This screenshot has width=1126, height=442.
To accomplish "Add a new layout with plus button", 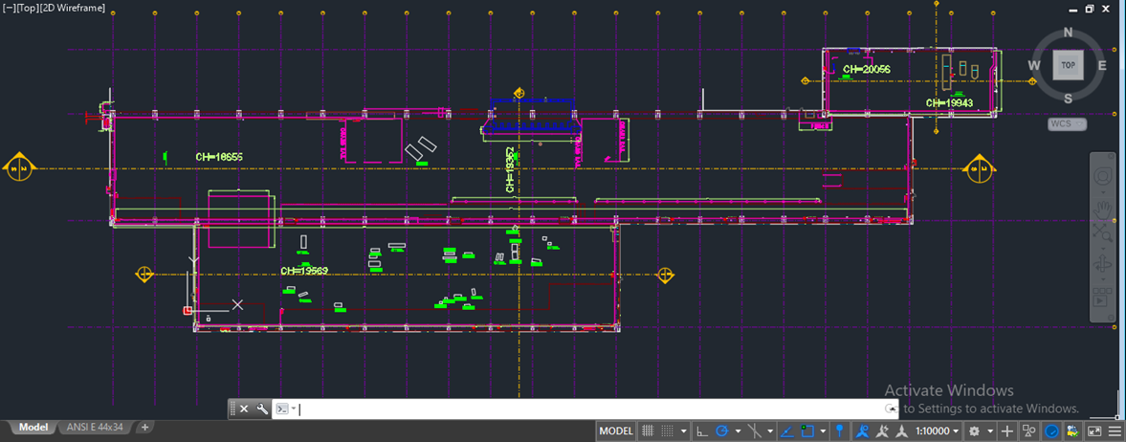I will pyautogui.click(x=145, y=428).
